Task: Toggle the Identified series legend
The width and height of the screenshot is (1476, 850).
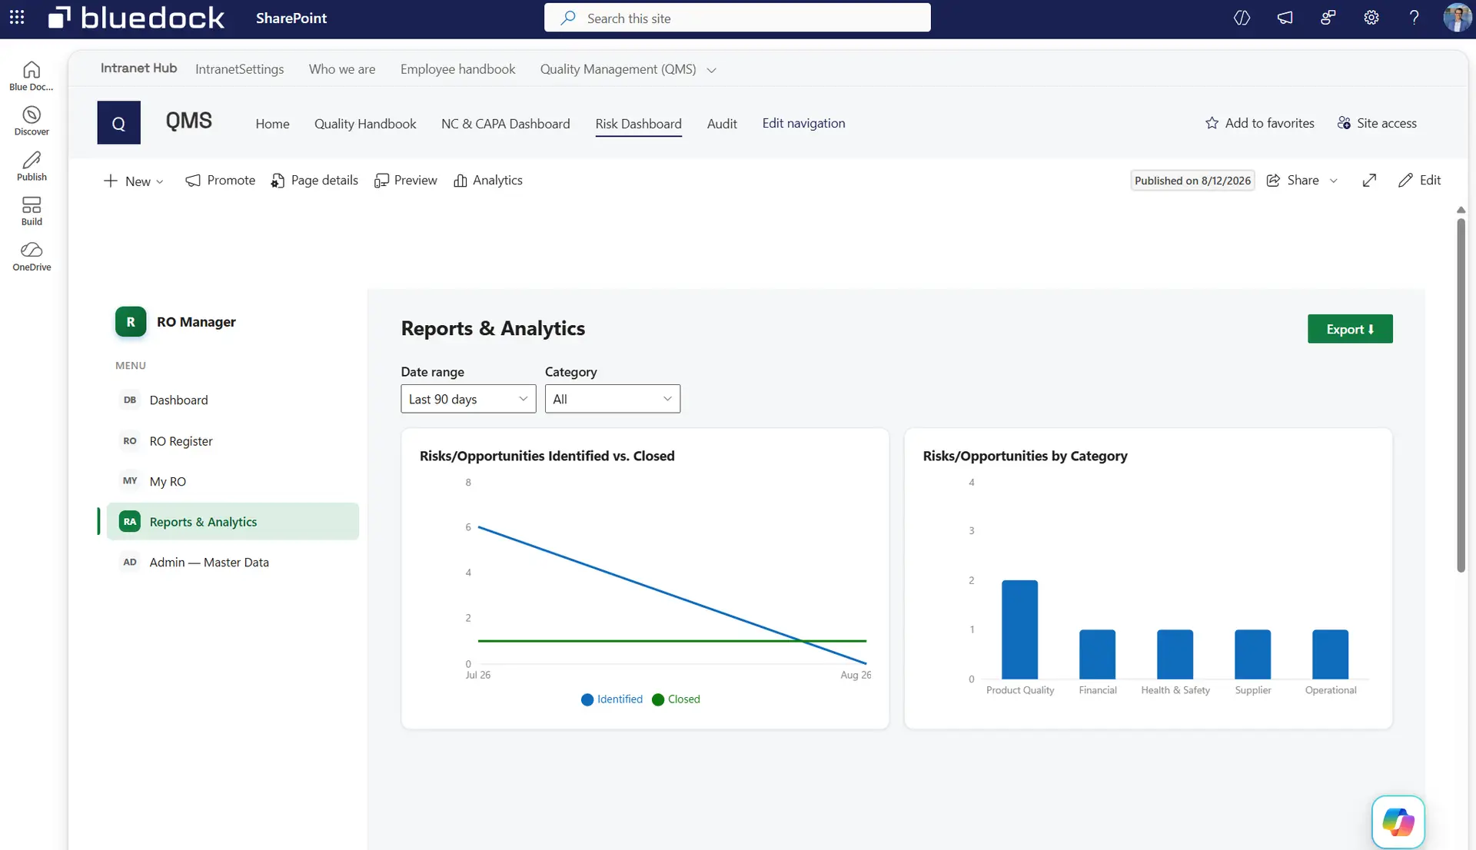Action: click(x=612, y=699)
